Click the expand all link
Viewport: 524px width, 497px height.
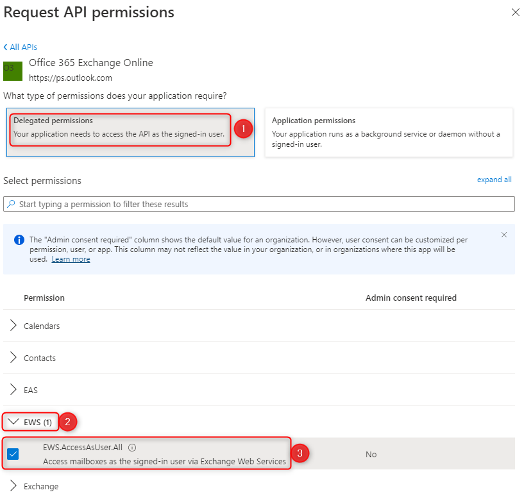point(494,180)
